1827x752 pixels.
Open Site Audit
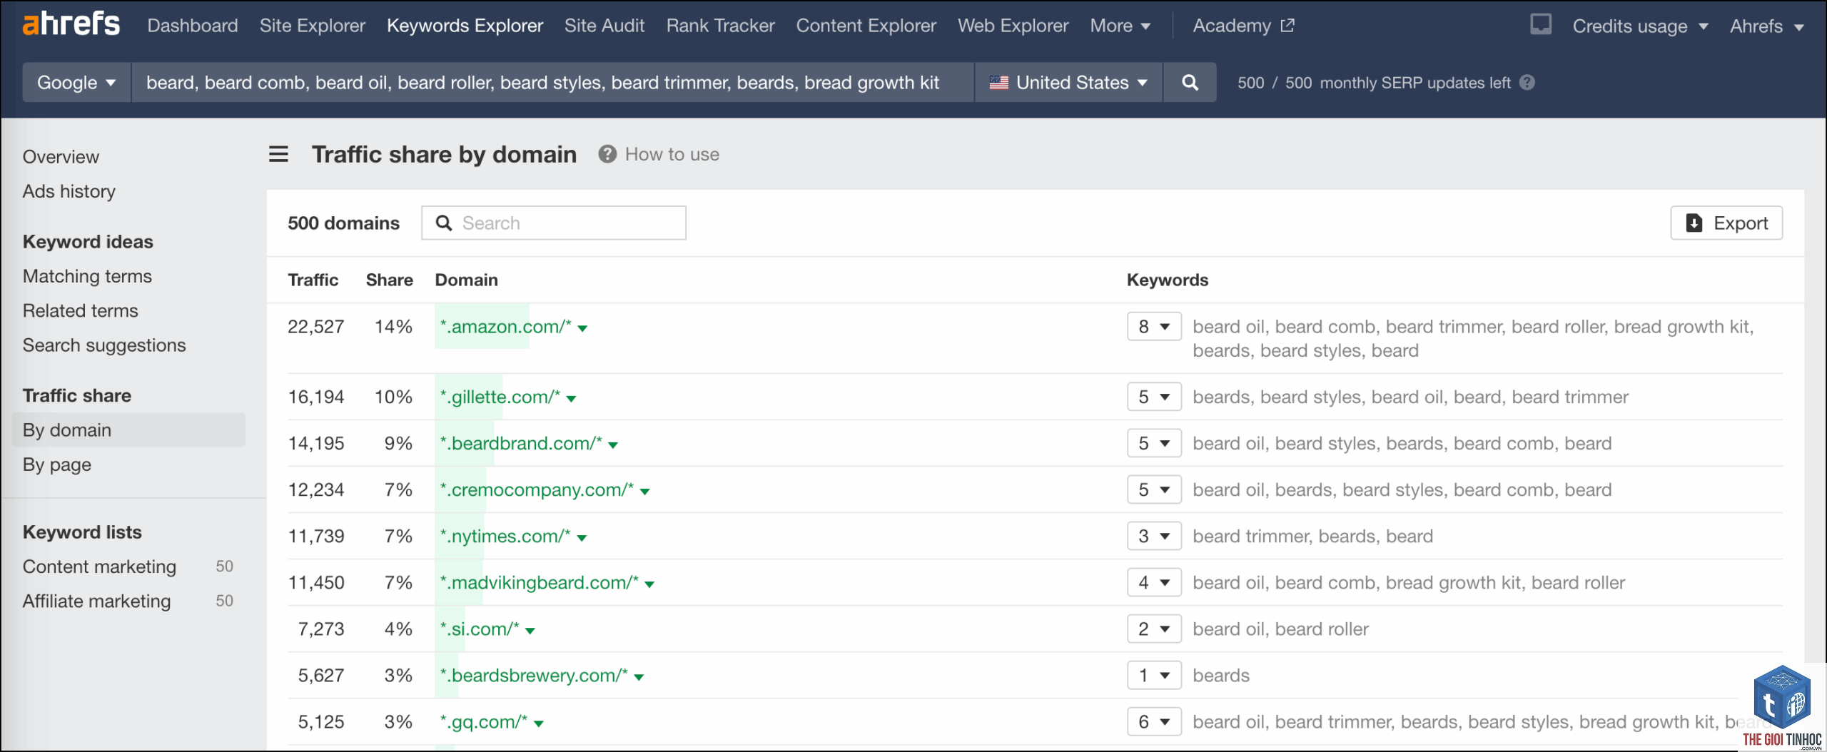(604, 26)
